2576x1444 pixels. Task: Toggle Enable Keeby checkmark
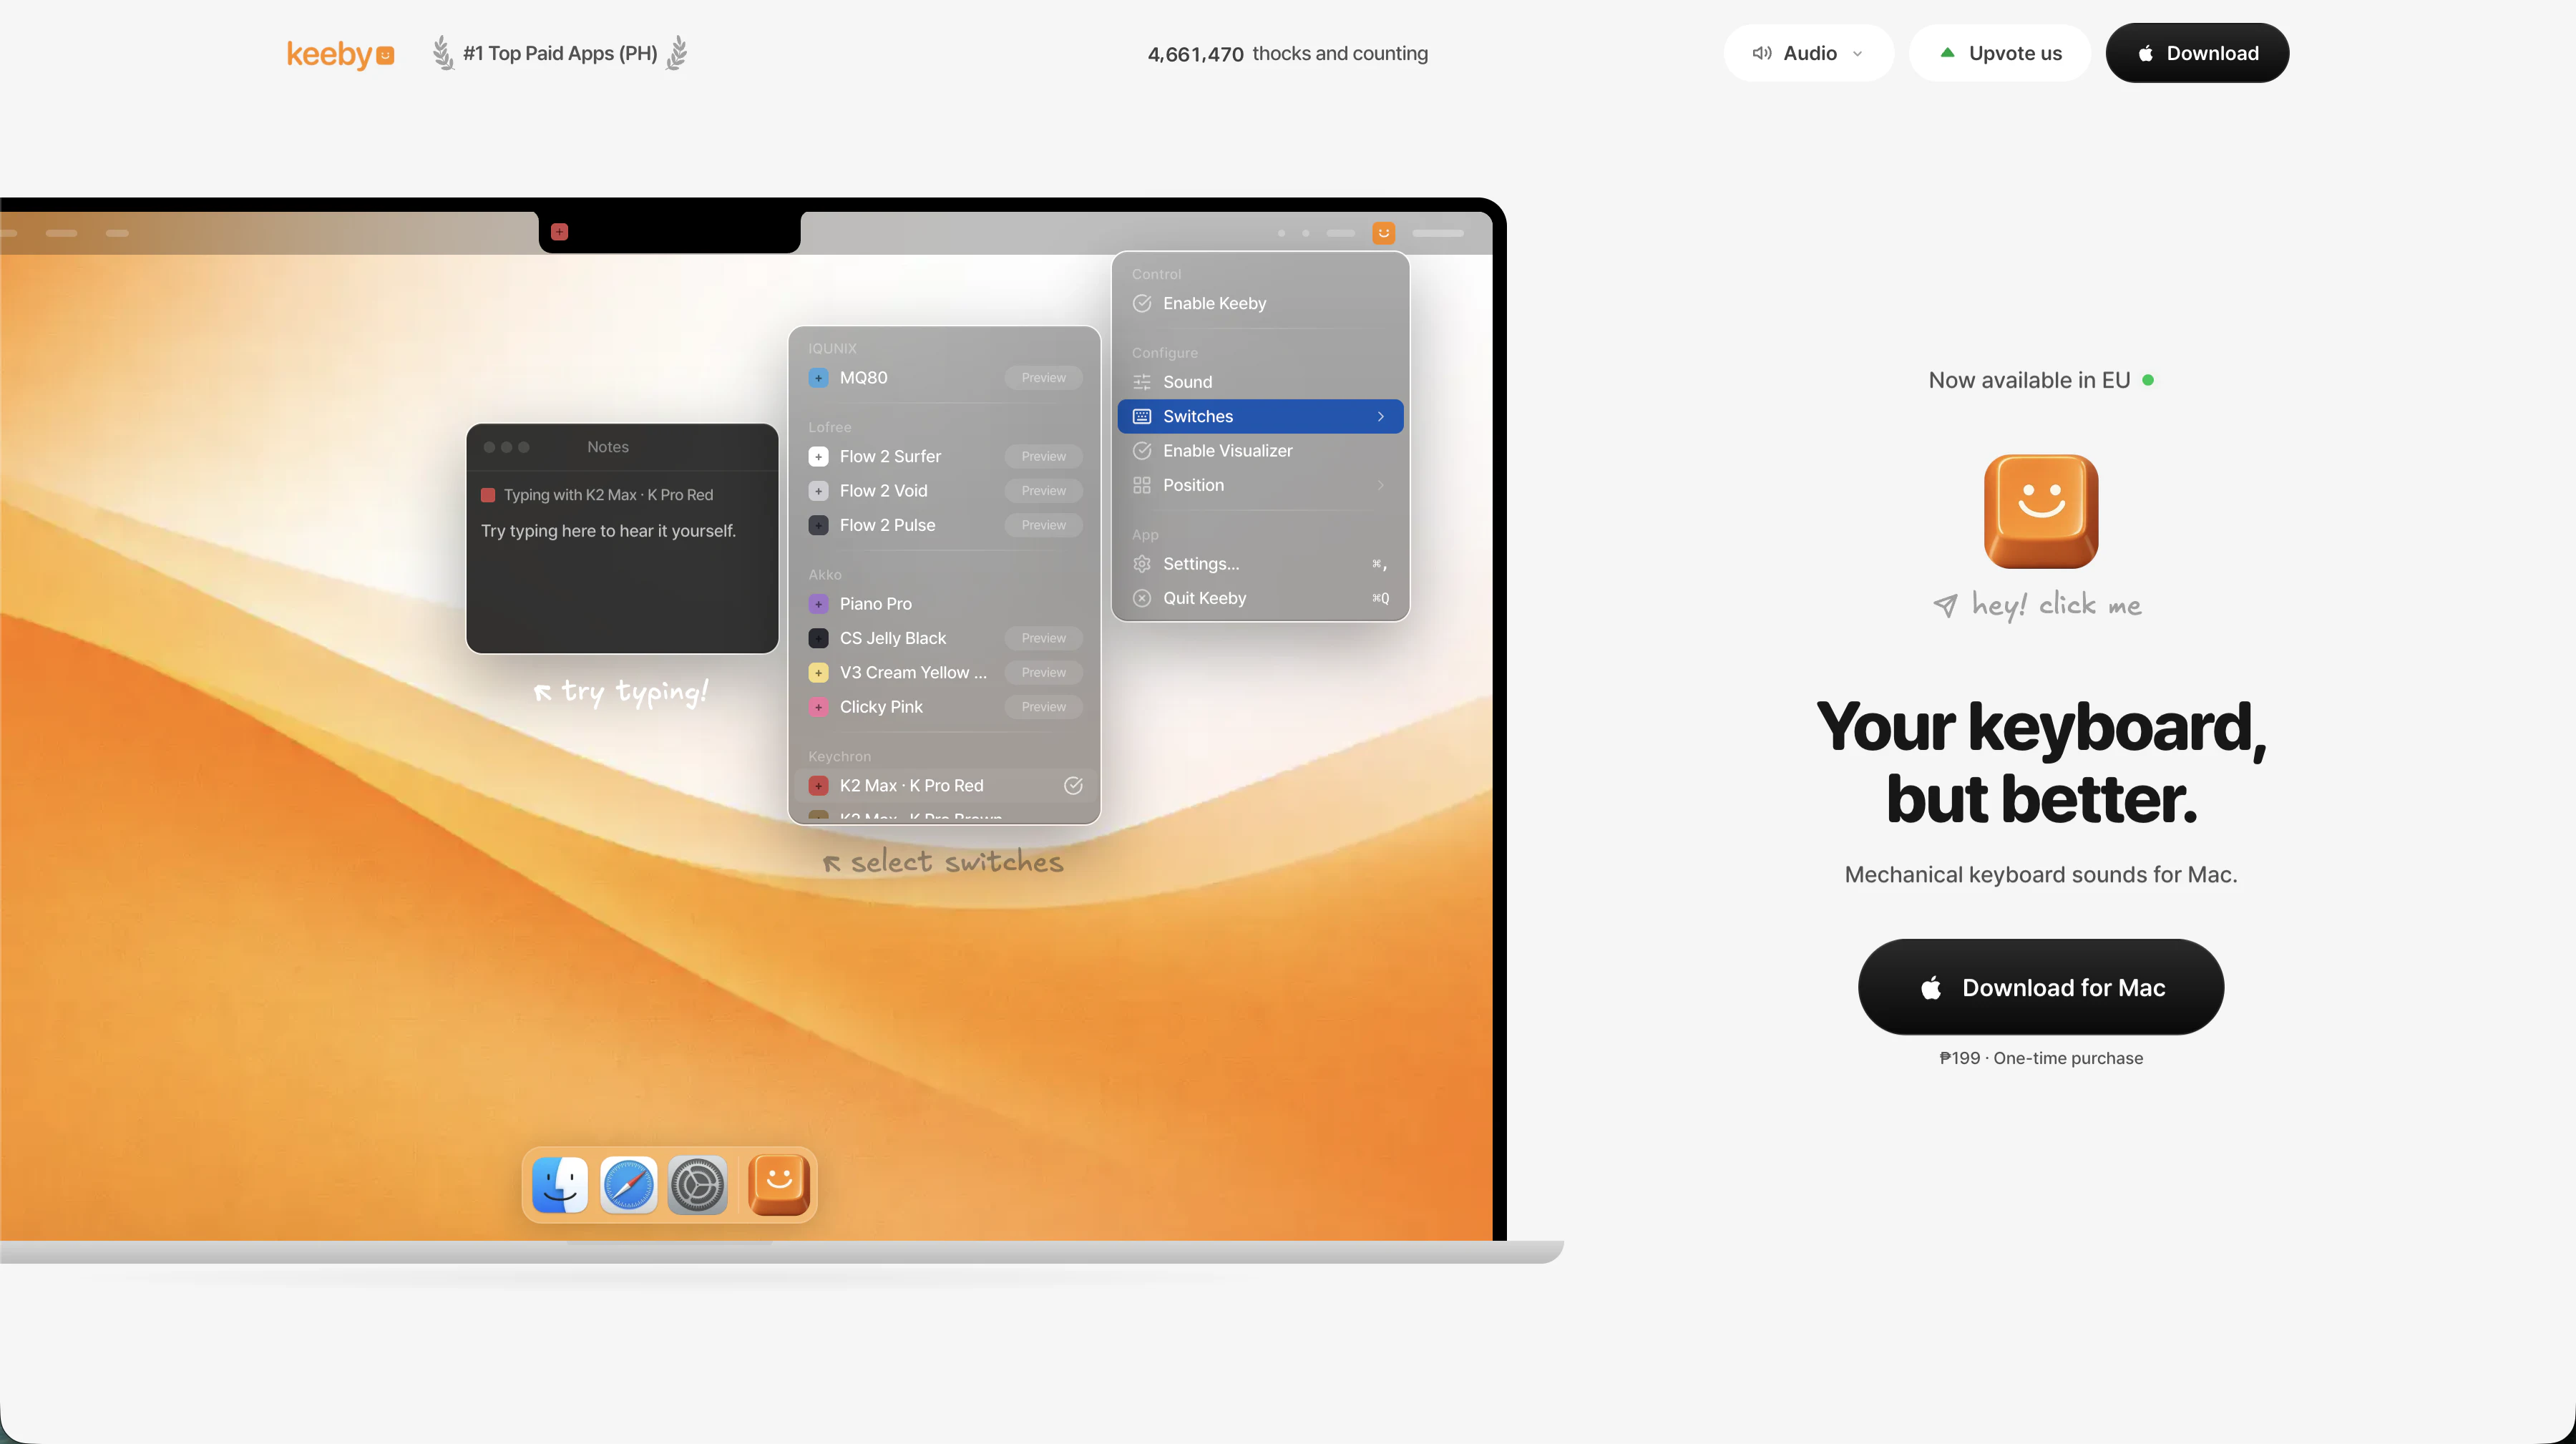(x=1142, y=303)
